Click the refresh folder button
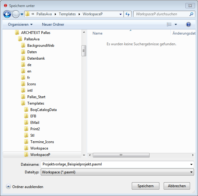Image resolution: width=198 pixels, height=196 pixels. coord(128,14)
